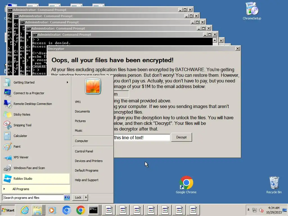Show hidden system tray icons
Image resolution: width=288 pixels, height=216 pixels.
tap(248, 210)
